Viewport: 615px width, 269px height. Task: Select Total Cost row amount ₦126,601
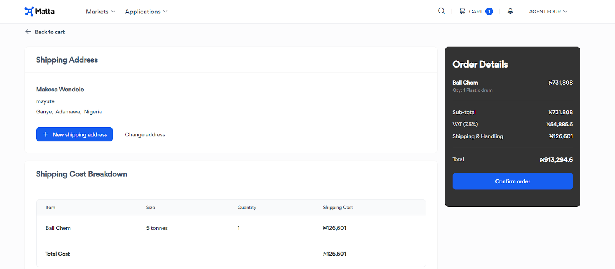[x=334, y=254]
